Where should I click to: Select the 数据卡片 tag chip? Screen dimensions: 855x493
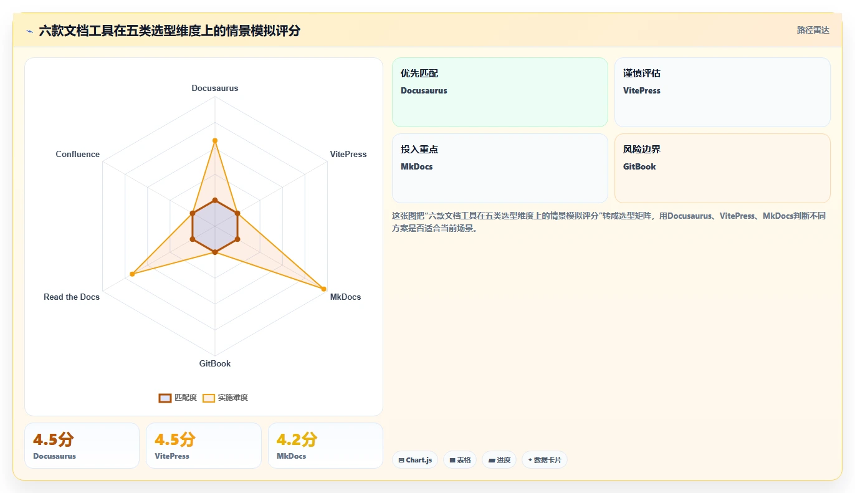545,460
